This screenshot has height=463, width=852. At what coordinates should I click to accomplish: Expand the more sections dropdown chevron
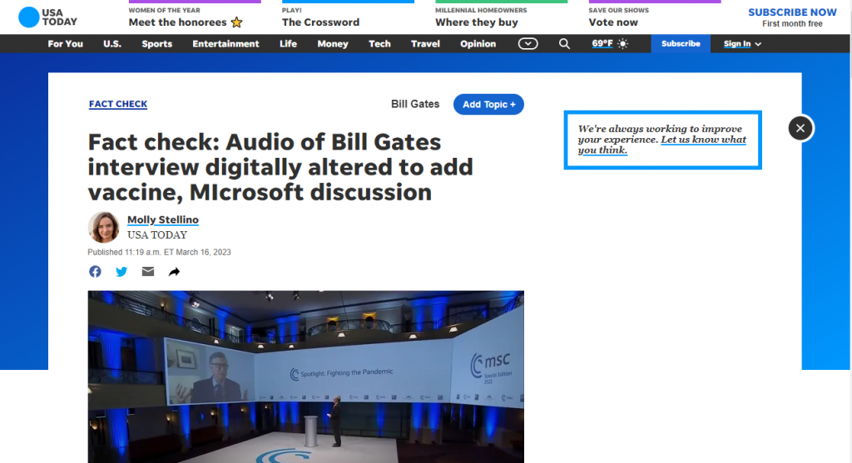tap(528, 43)
